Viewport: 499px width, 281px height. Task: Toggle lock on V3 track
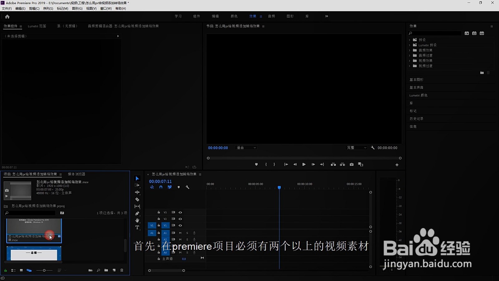[x=159, y=212]
